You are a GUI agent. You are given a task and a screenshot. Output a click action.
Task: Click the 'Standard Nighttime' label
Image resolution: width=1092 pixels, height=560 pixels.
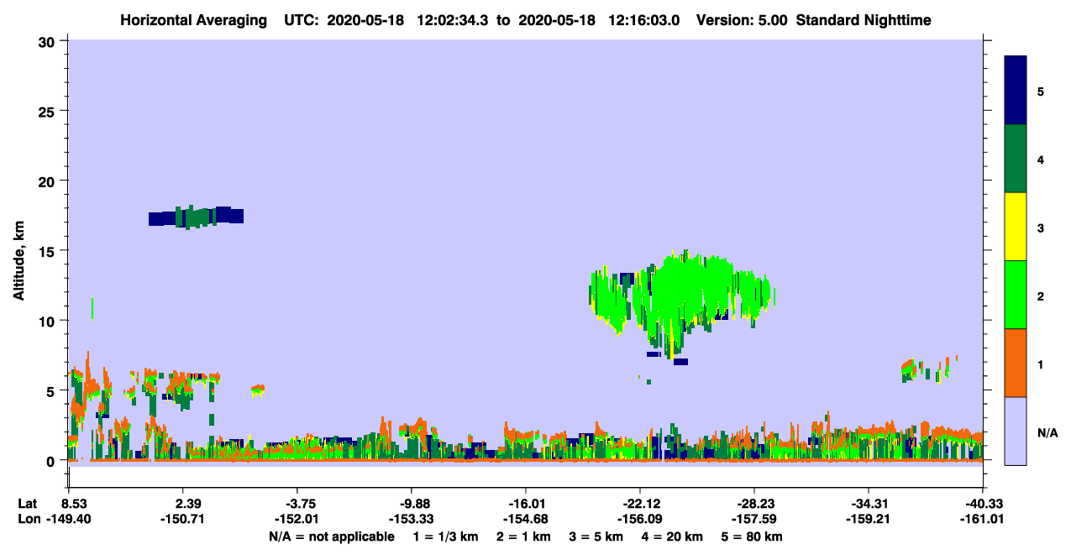coord(864,19)
